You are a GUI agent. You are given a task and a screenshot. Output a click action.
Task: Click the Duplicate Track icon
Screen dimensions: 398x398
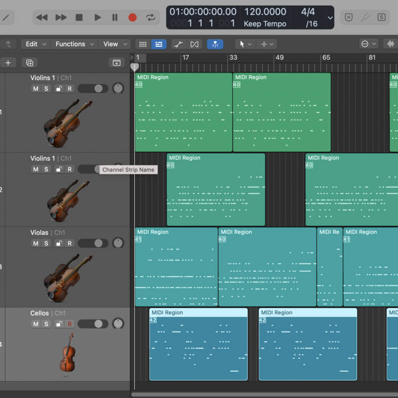point(30,63)
